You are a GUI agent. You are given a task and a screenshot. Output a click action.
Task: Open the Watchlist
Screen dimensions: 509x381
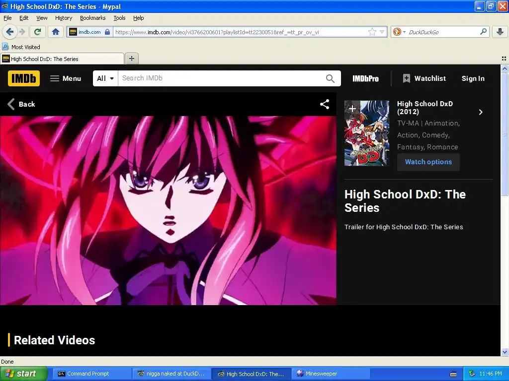[424, 78]
